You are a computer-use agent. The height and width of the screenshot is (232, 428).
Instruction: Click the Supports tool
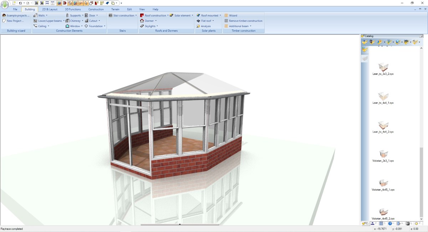(73, 15)
